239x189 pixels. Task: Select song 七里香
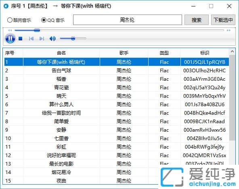[x=61, y=139]
